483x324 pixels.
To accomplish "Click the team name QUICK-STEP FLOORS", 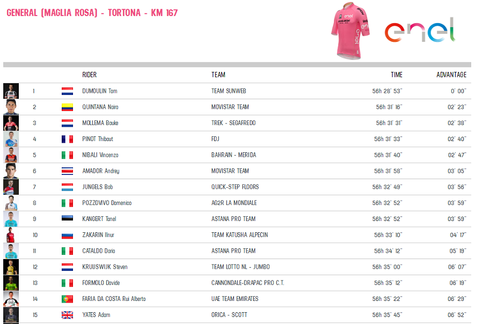I will [x=235, y=187].
